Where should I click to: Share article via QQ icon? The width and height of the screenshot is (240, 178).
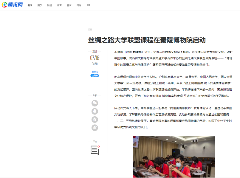pos(95,111)
